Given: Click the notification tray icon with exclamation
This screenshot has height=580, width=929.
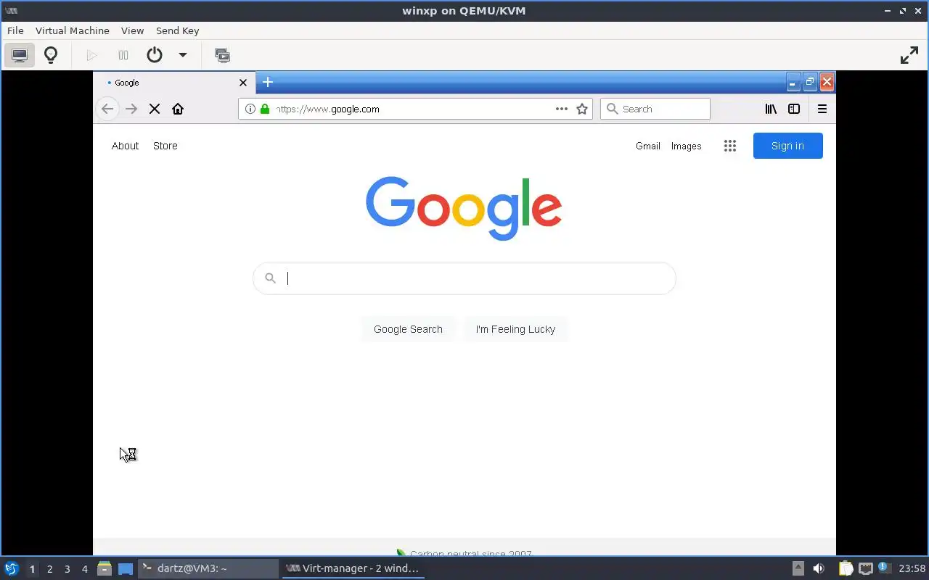Looking at the screenshot, I should pos(883,568).
